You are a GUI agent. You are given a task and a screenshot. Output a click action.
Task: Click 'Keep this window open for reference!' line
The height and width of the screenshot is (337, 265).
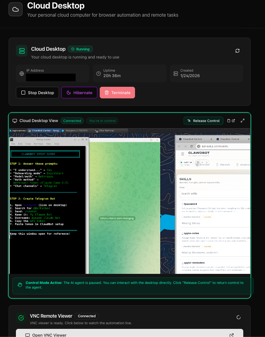40,234
